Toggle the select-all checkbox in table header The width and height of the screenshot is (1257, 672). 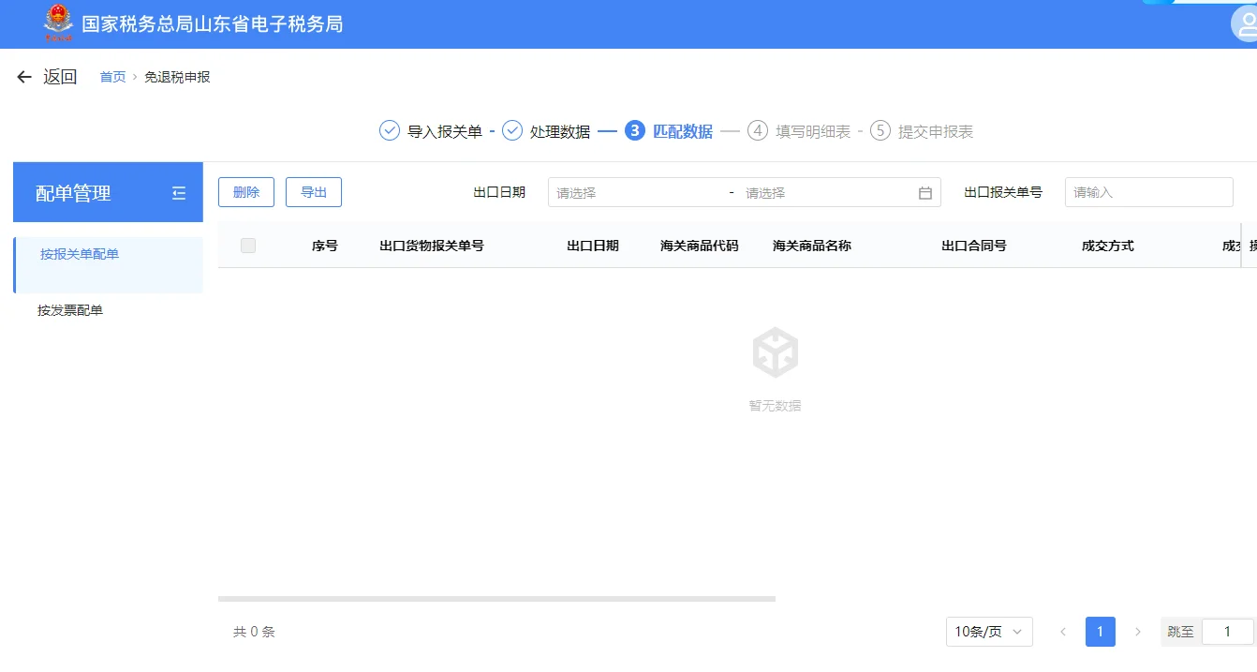click(x=247, y=245)
